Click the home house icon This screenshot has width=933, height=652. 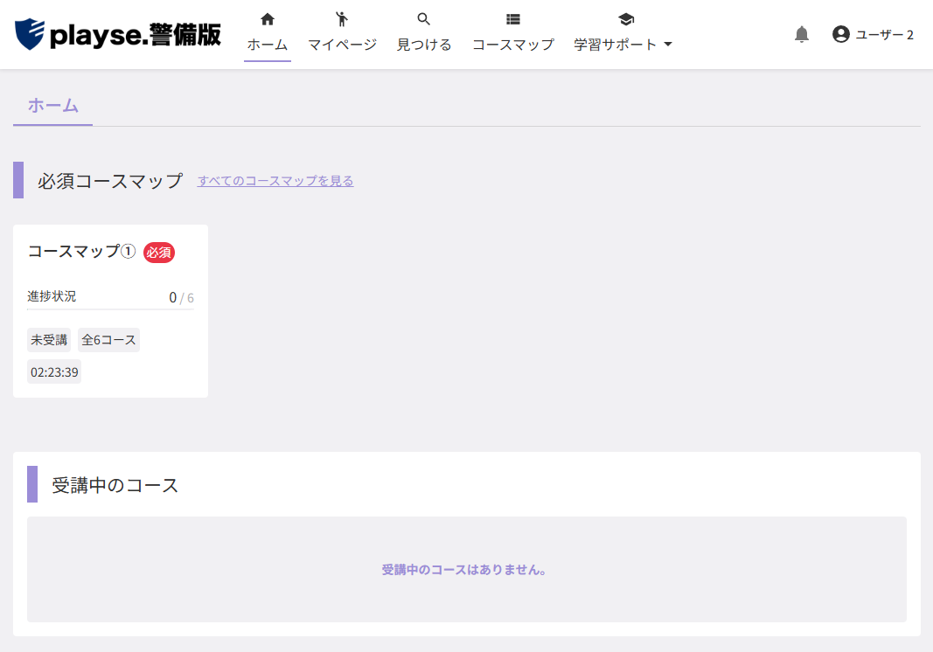[268, 19]
